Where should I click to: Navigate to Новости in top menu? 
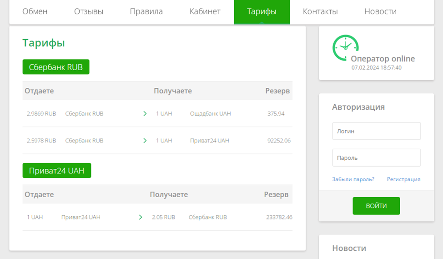tap(381, 11)
